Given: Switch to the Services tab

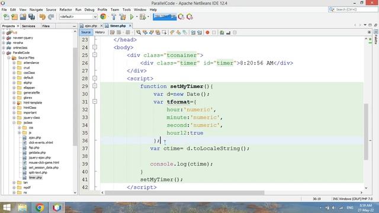Looking at the screenshot, I should [28, 26].
